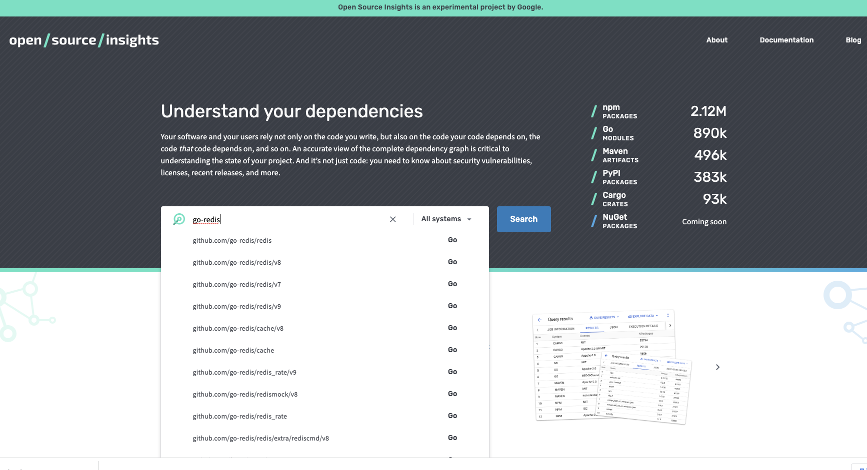The height and width of the screenshot is (470, 867).
Task: Clear the search field with X icon
Action: 393,219
